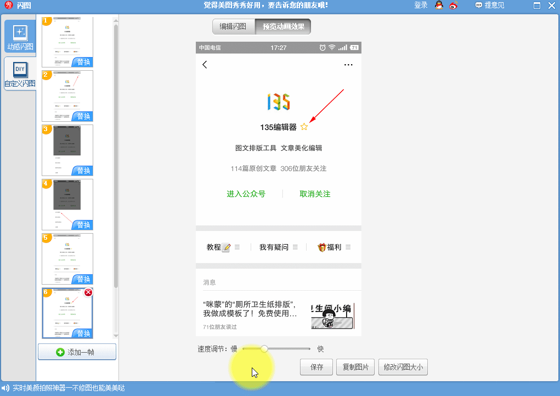Click the frame list scroll-up arrow
Viewport: 560px width, 396px height.
click(116, 20)
